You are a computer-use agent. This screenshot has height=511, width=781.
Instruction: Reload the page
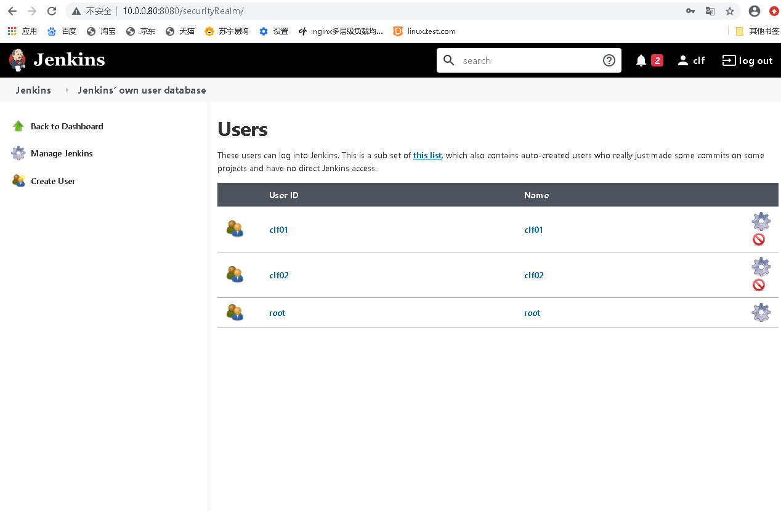coord(52,11)
